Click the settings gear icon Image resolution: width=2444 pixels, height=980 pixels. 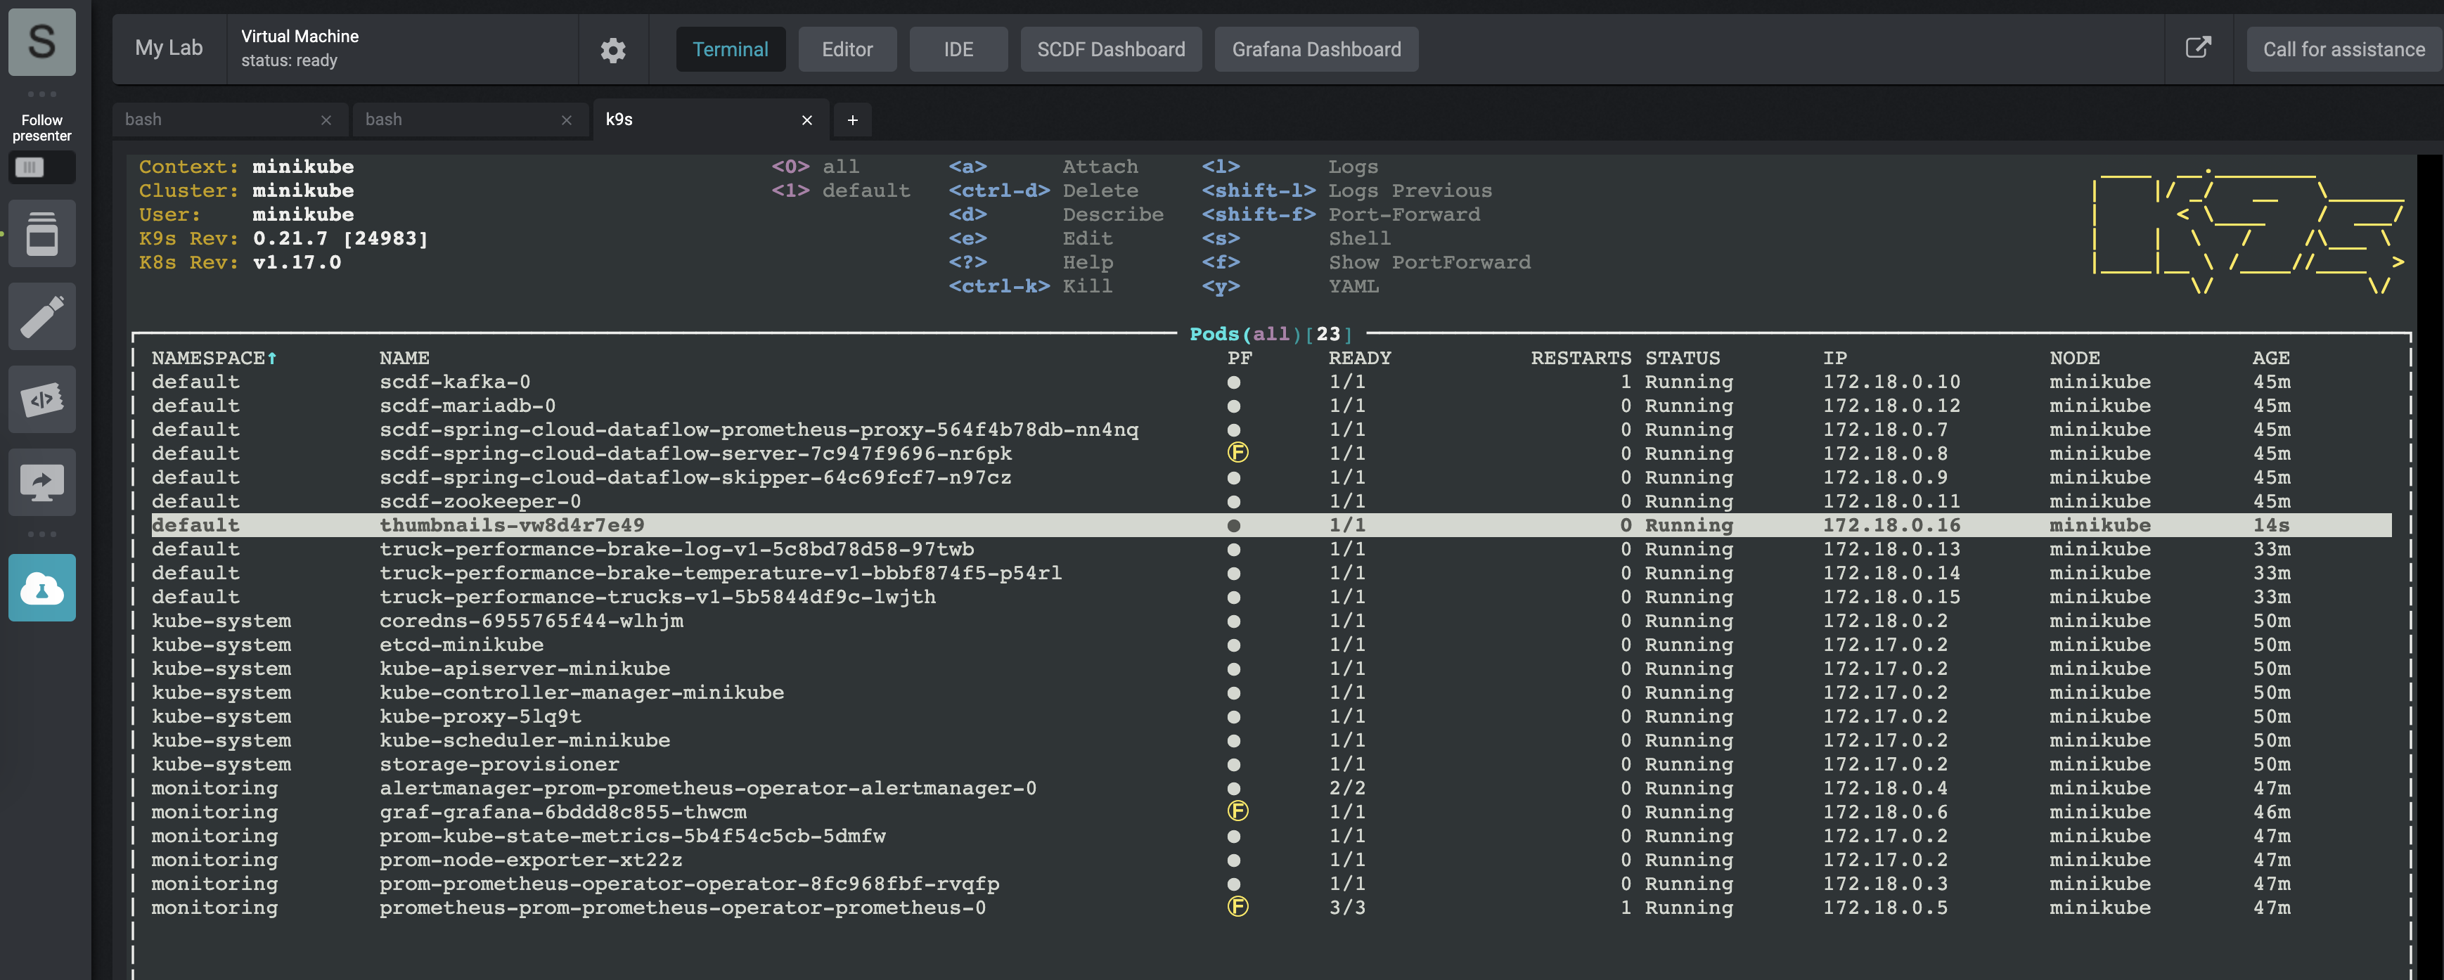611,46
